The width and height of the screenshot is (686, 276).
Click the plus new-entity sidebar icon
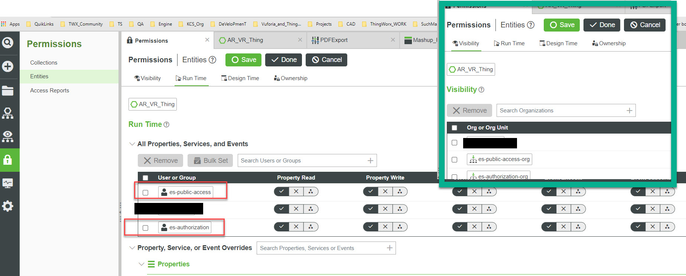[7, 66]
